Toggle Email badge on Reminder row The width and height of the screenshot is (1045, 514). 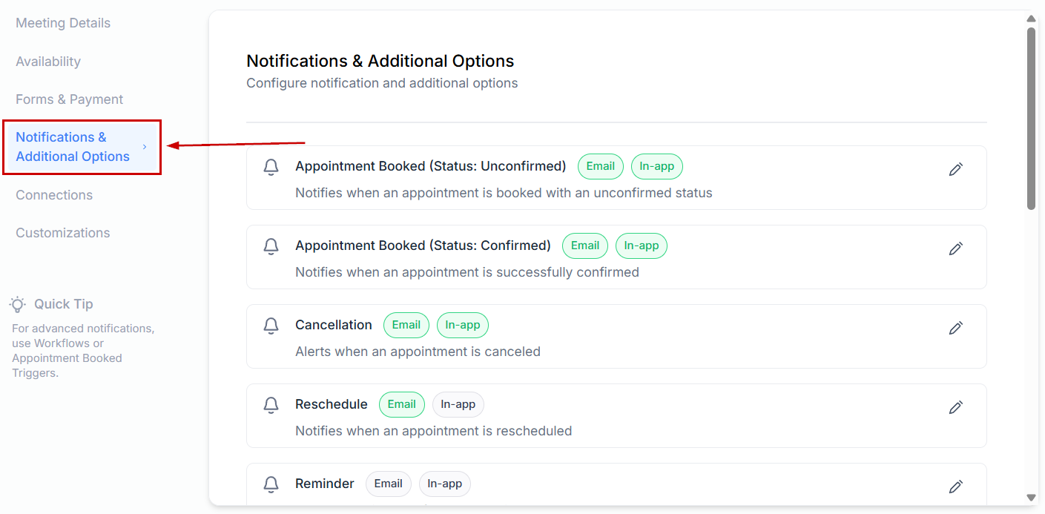(x=388, y=484)
